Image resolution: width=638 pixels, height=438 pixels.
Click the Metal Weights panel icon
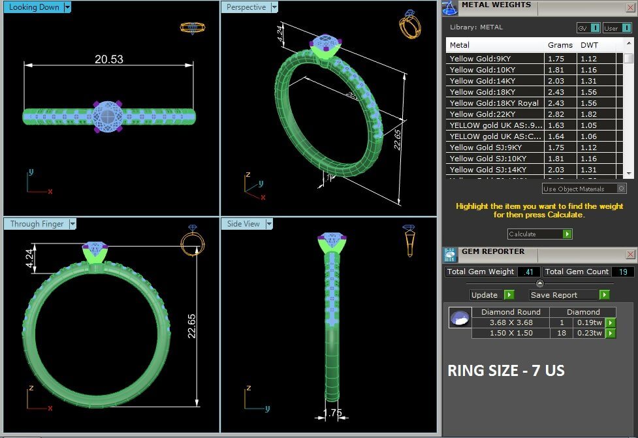point(450,7)
